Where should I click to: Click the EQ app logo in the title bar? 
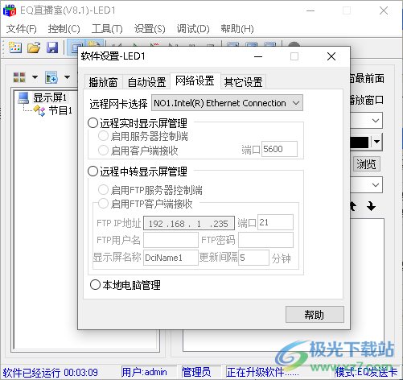10,10
